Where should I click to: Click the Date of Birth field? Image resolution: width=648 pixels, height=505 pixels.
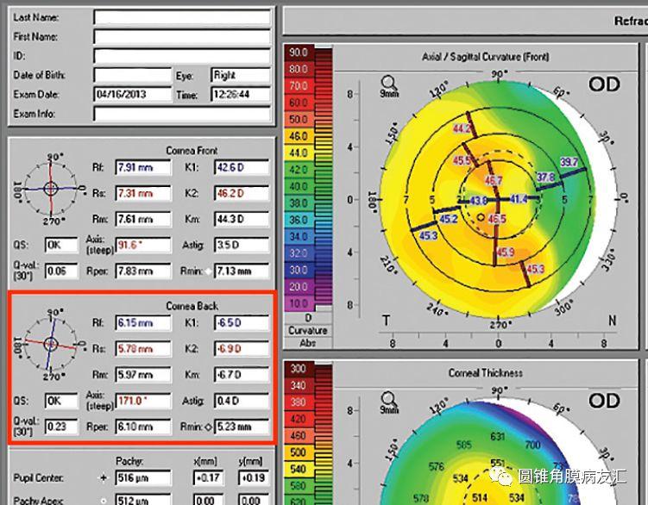[133, 75]
